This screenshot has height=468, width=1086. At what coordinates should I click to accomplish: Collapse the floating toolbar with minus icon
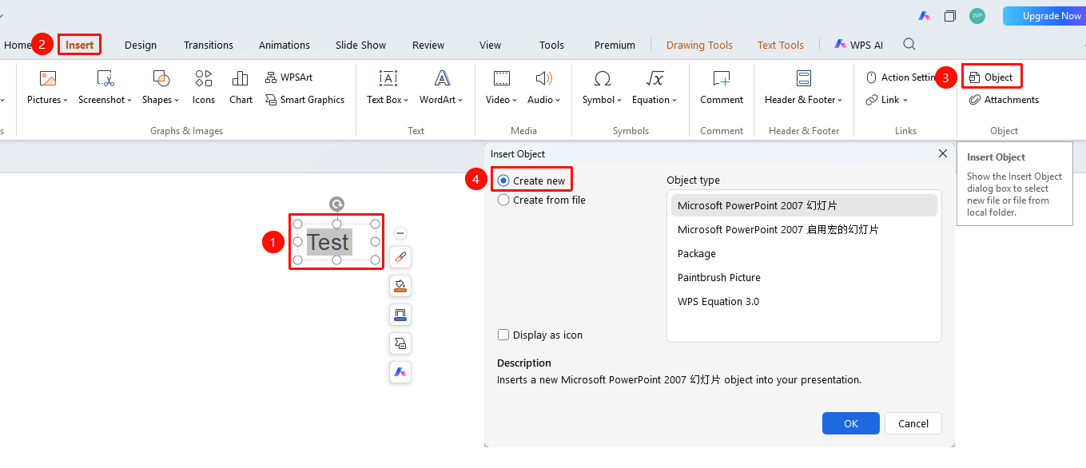[400, 233]
